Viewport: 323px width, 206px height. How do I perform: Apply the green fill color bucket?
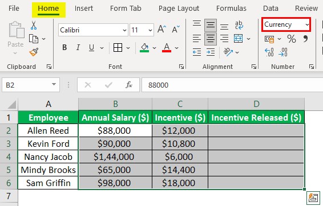pyautogui.click(x=144, y=48)
